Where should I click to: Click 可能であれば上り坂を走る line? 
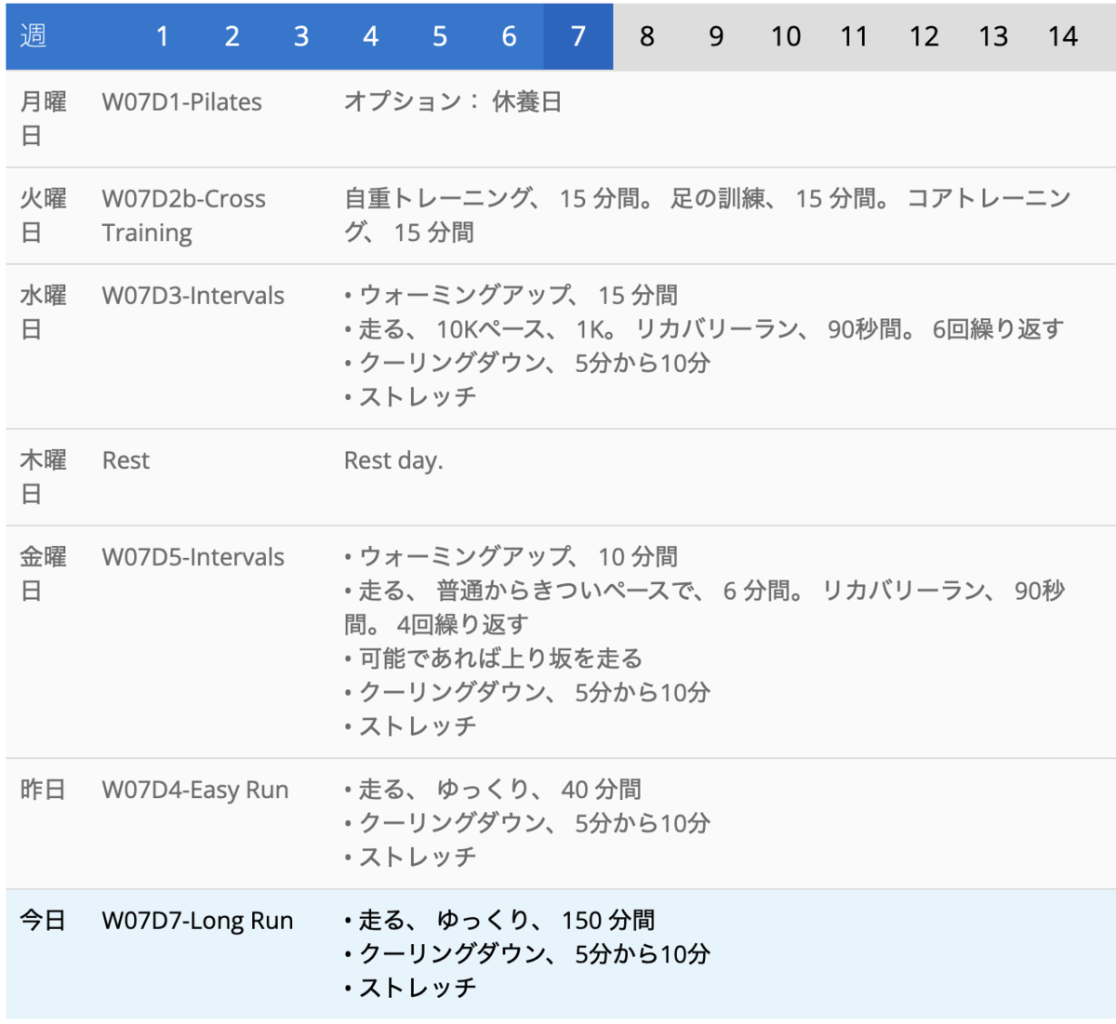pyautogui.click(x=493, y=658)
